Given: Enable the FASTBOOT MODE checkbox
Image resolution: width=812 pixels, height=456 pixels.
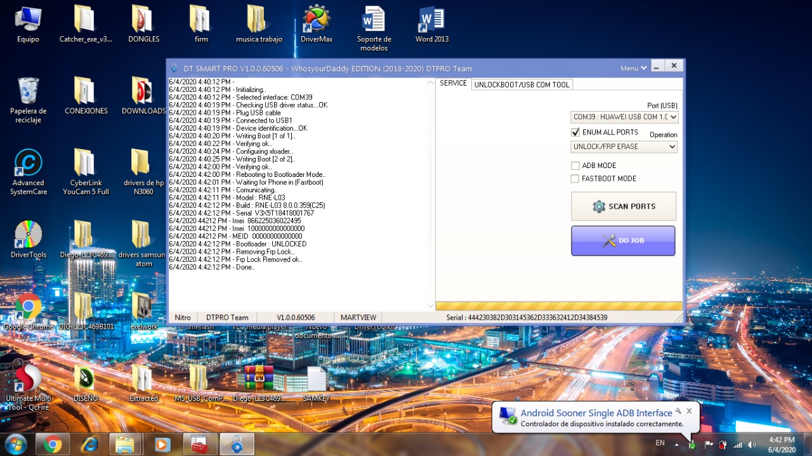Looking at the screenshot, I should [x=575, y=179].
